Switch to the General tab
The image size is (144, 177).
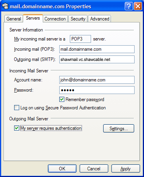tap(14, 19)
